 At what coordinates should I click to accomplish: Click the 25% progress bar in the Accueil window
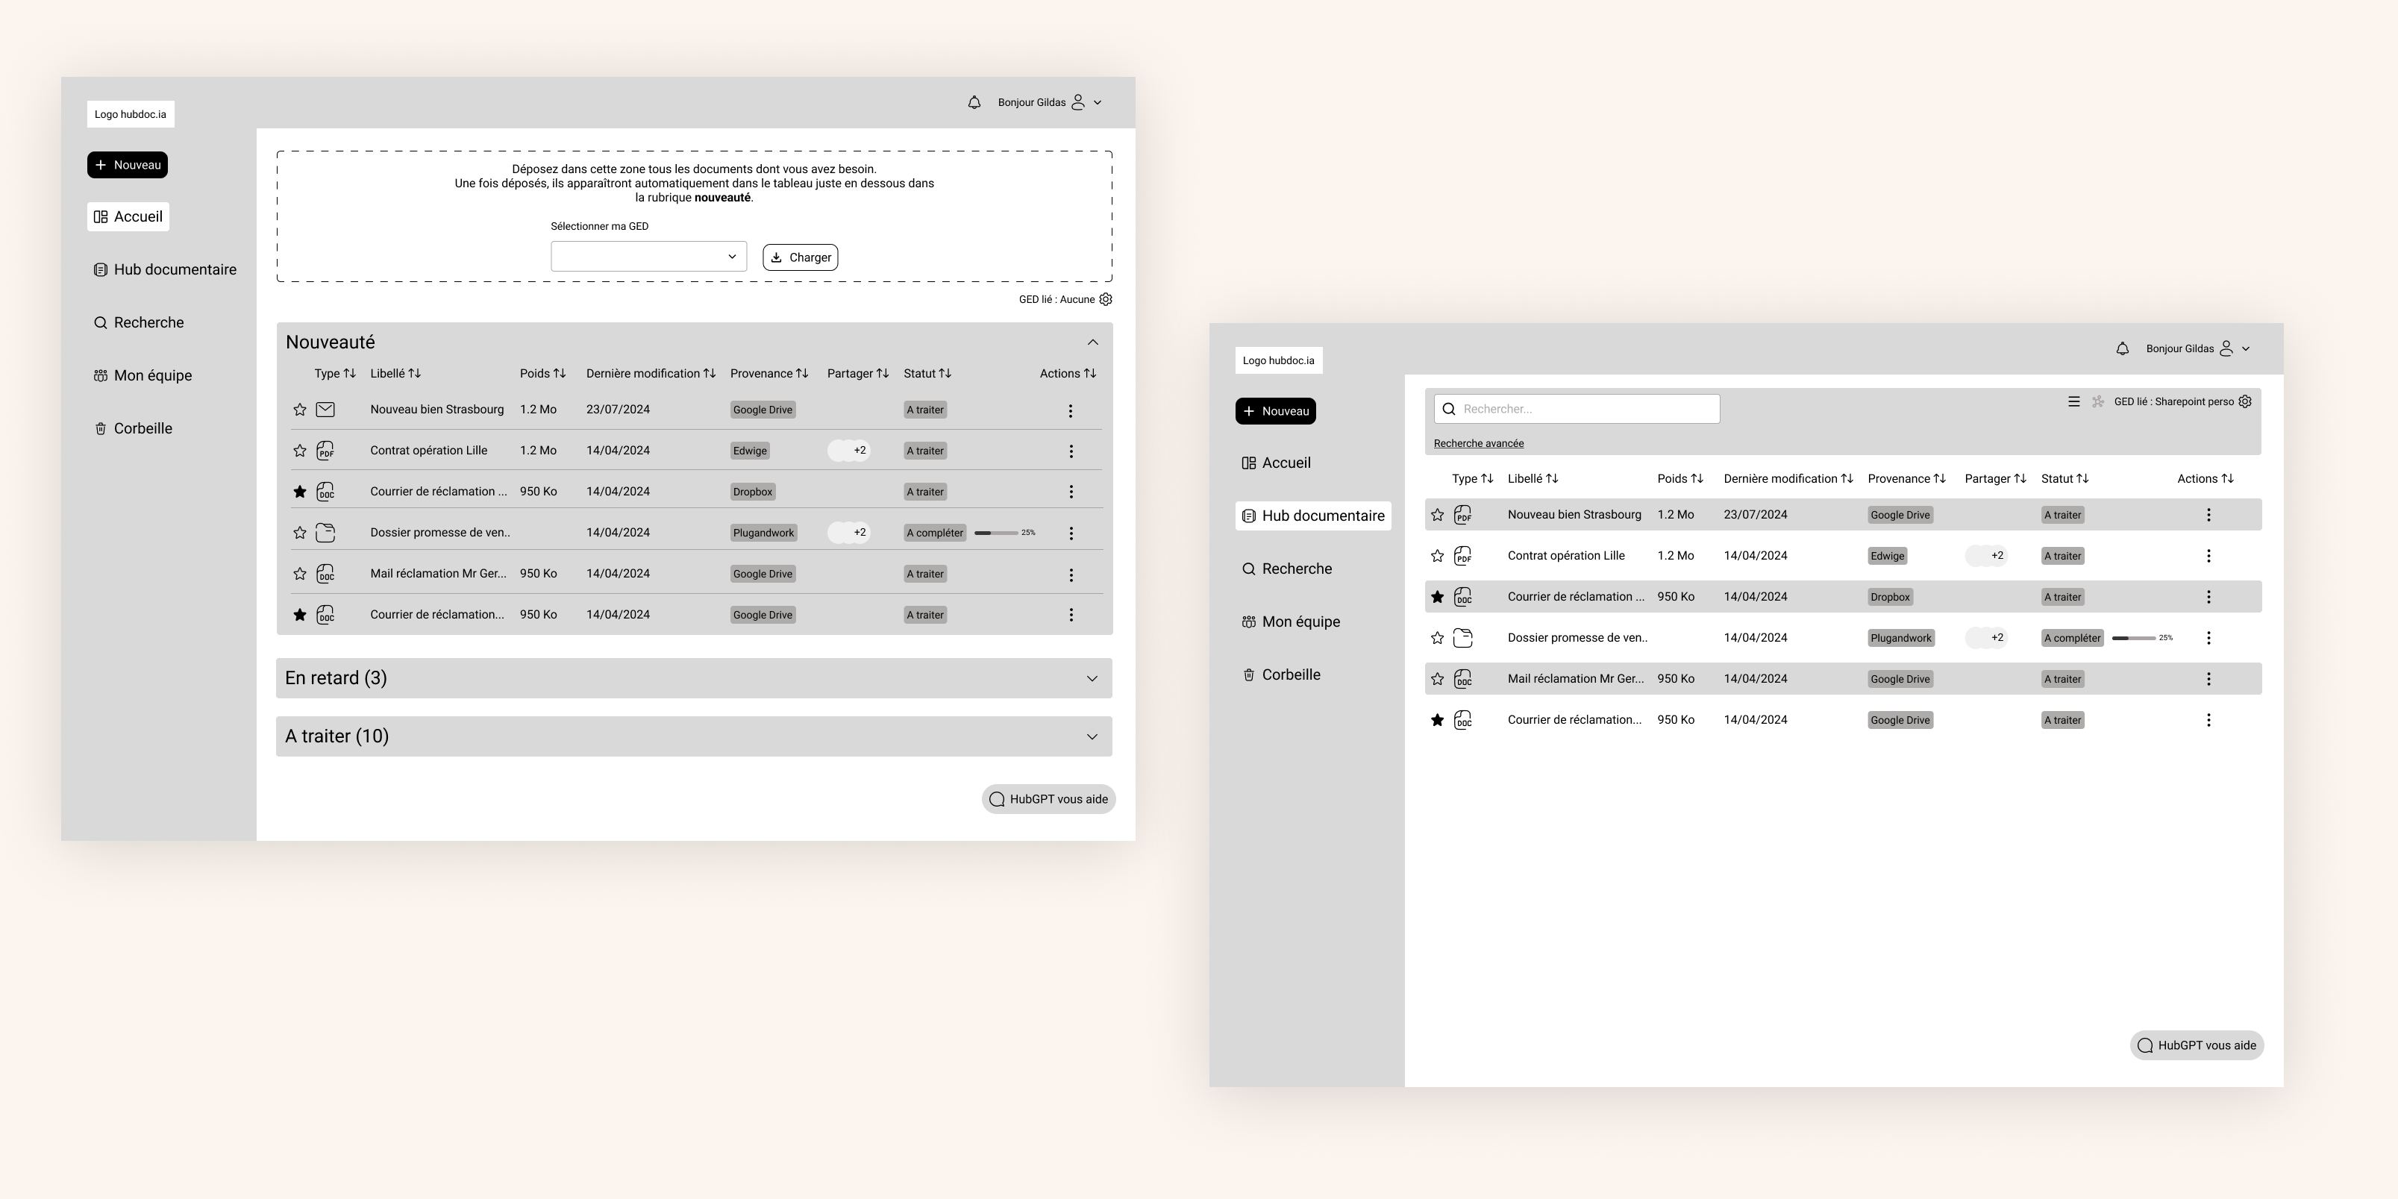[x=996, y=533]
